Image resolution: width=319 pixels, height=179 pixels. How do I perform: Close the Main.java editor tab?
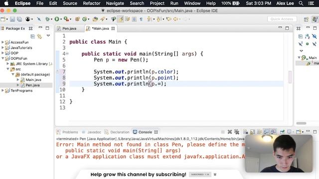tap(113, 28)
